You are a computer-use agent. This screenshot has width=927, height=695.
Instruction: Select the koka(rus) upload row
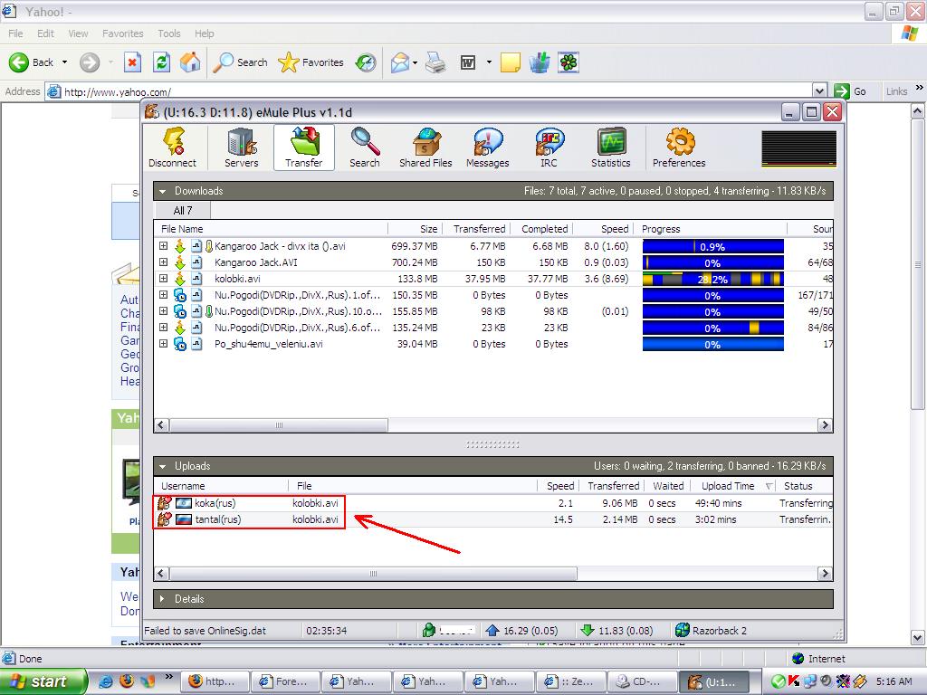tap(493, 503)
